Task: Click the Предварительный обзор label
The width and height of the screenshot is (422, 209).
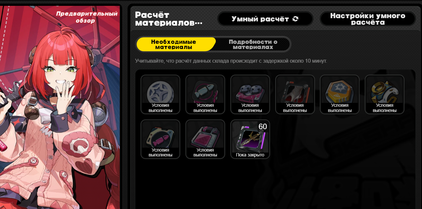Action: coord(87,17)
